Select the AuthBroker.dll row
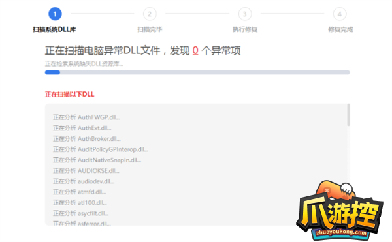Screen dimensions: 392x242 (87, 139)
